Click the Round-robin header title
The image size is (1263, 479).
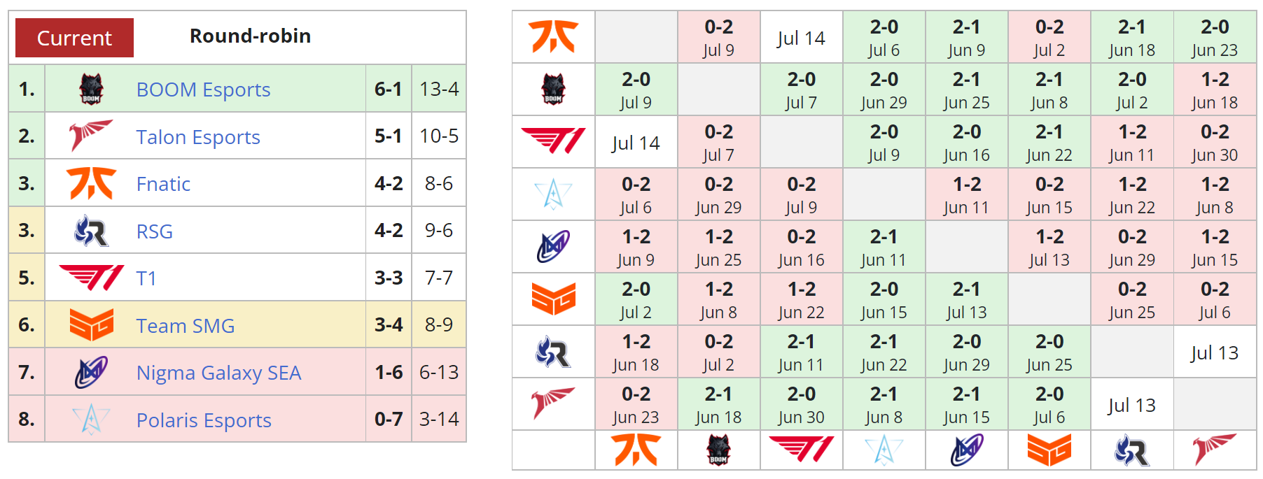point(250,36)
